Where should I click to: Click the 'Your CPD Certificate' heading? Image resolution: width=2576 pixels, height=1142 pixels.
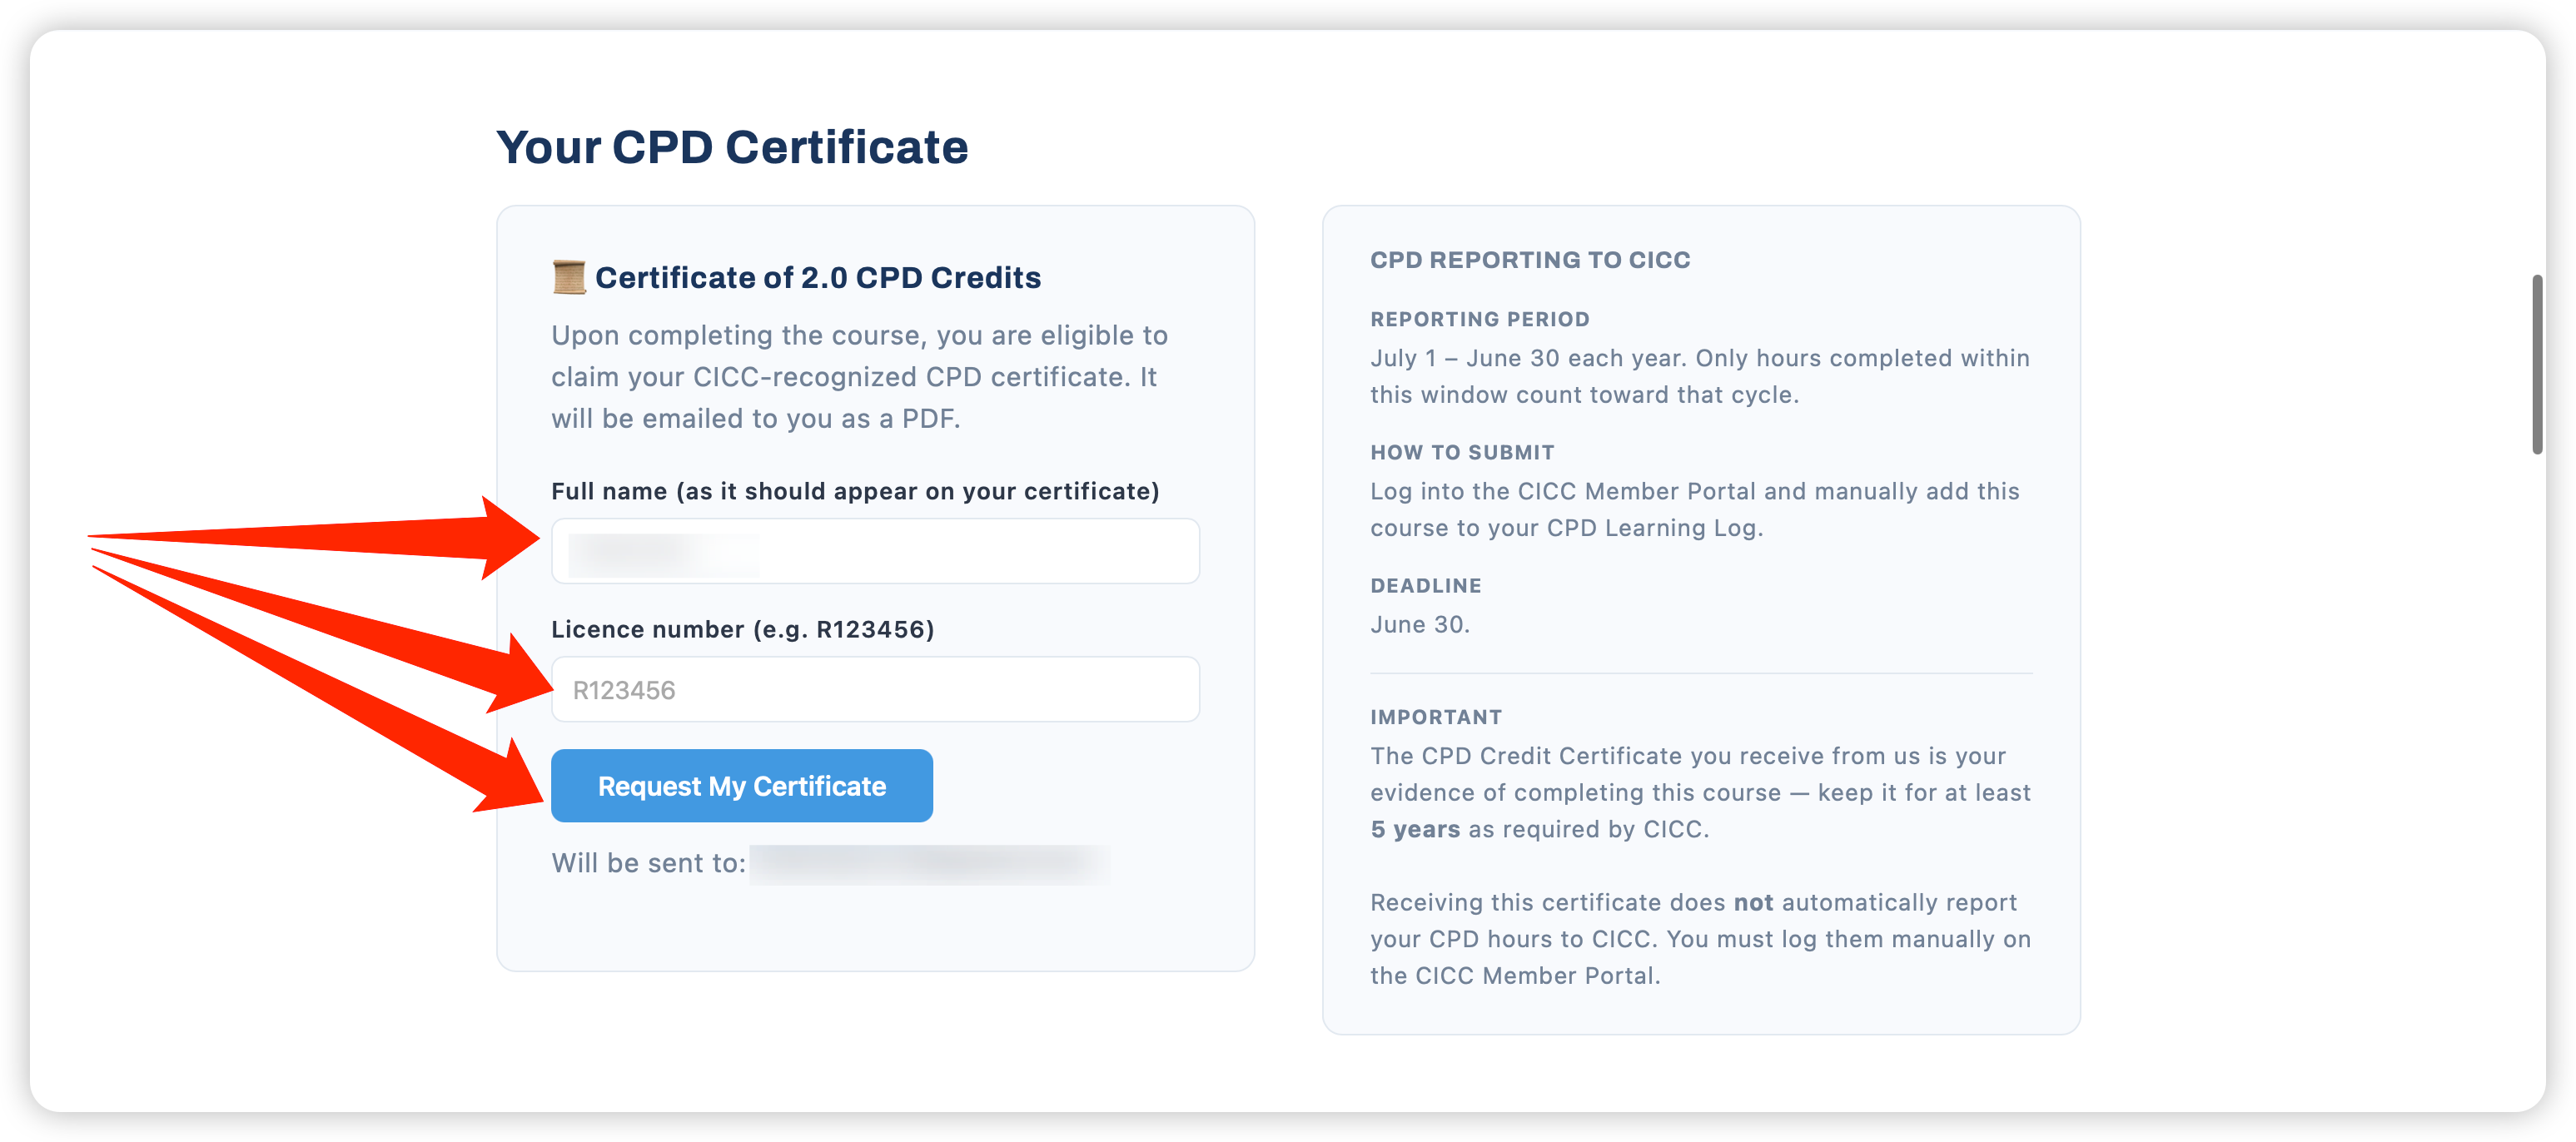(x=732, y=147)
